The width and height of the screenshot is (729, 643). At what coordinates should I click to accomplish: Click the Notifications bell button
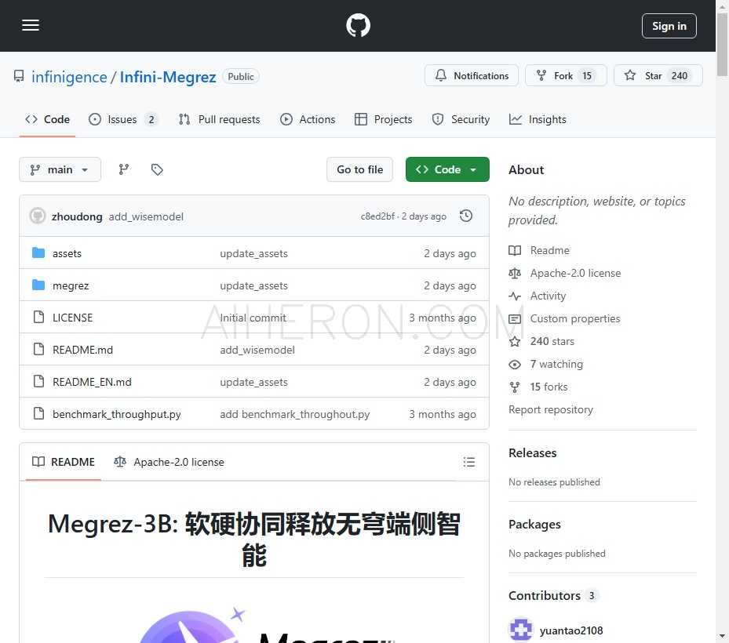pyautogui.click(x=472, y=76)
